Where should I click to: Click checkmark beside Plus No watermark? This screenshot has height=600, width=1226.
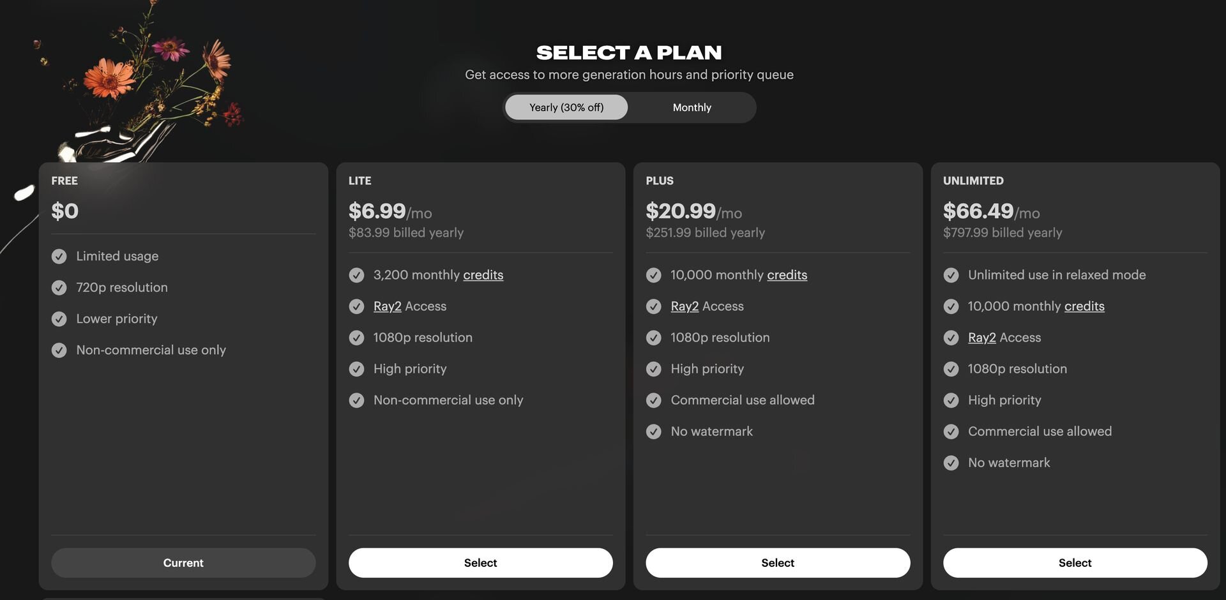653,431
